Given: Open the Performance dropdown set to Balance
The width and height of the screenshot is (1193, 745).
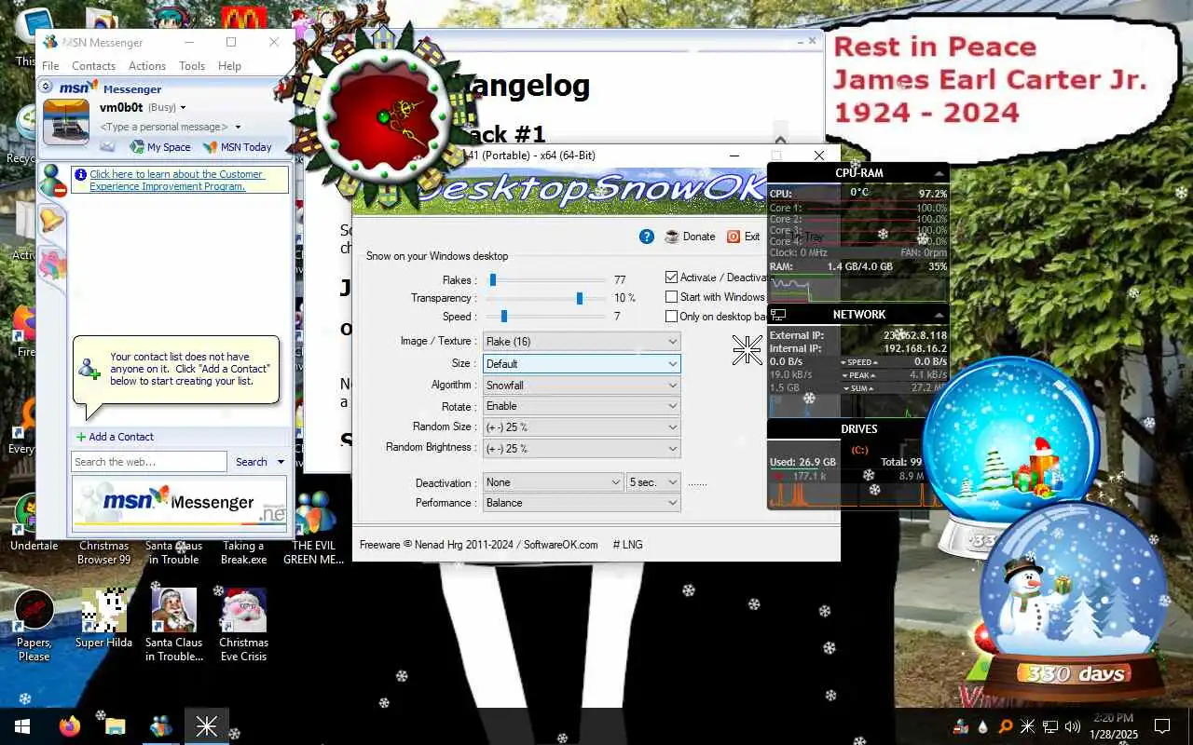Looking at the screenshot, I should [582, 503].
